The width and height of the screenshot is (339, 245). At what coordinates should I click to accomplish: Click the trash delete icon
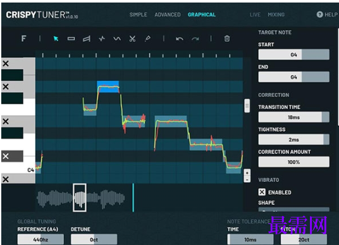click(227, 39)
